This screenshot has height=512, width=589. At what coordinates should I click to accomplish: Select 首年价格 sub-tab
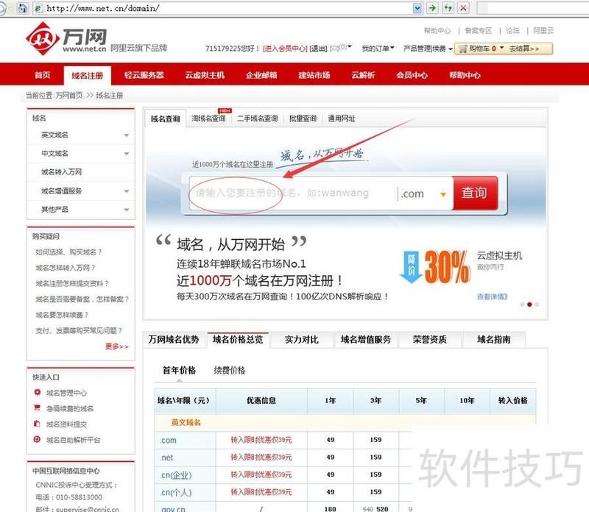(179, 371)
